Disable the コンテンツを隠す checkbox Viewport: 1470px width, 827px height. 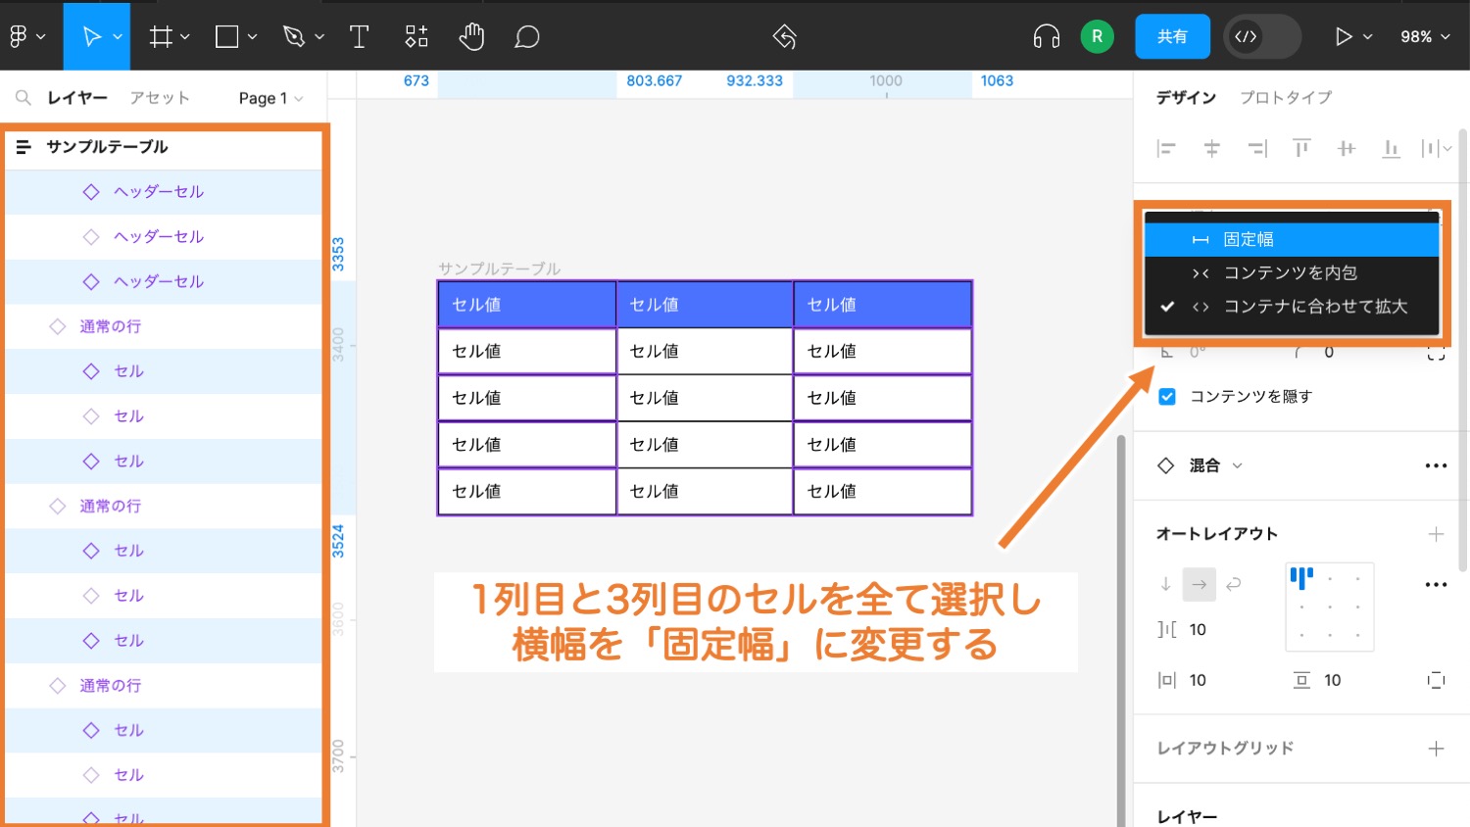pyautogui.click(x=1166, y=396)
